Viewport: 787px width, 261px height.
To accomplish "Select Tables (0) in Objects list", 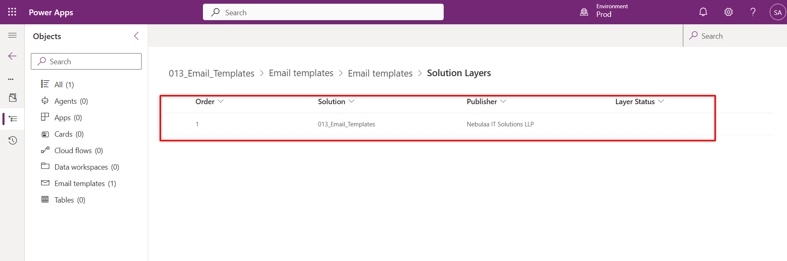I will click(x=63, y=200).
